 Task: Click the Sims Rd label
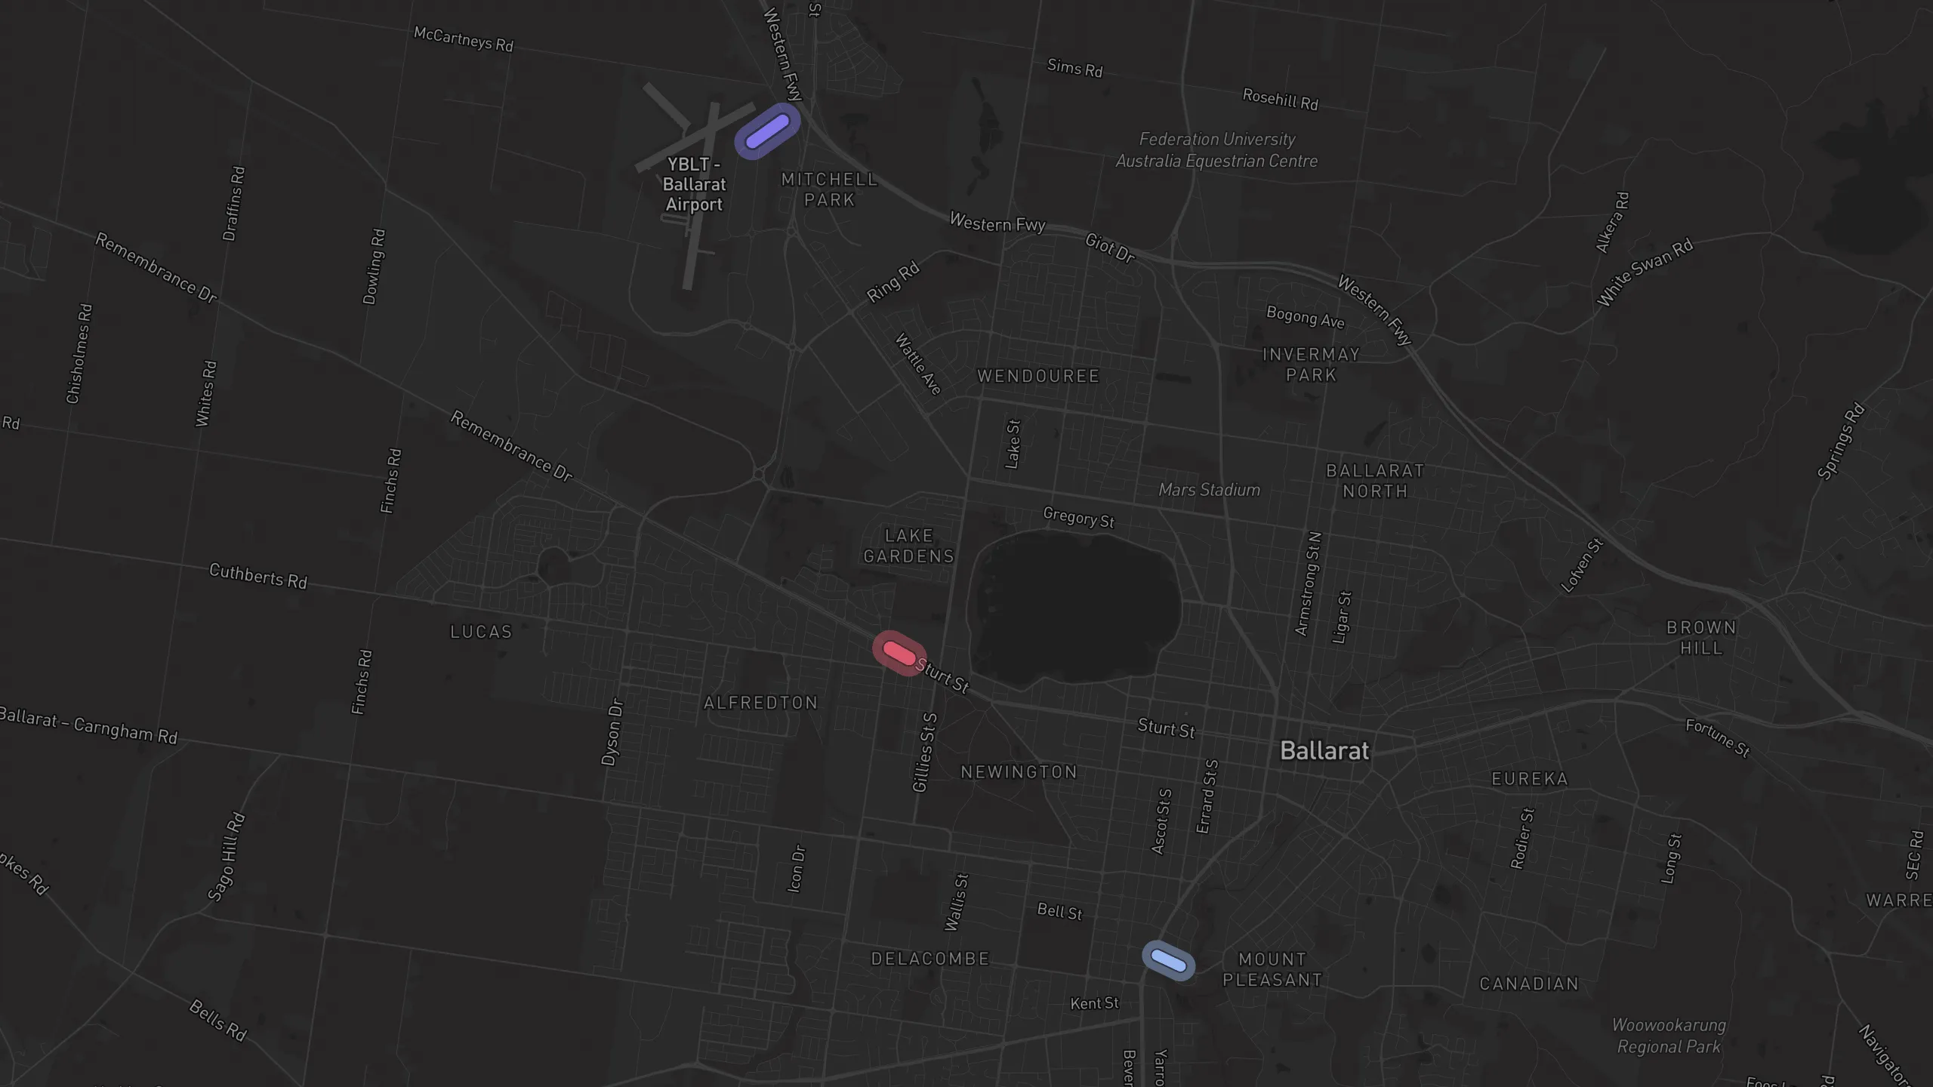pos(1074,68)
